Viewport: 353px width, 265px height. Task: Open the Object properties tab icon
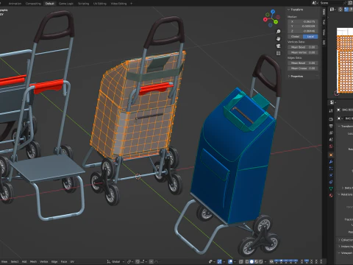click(331, 155)
